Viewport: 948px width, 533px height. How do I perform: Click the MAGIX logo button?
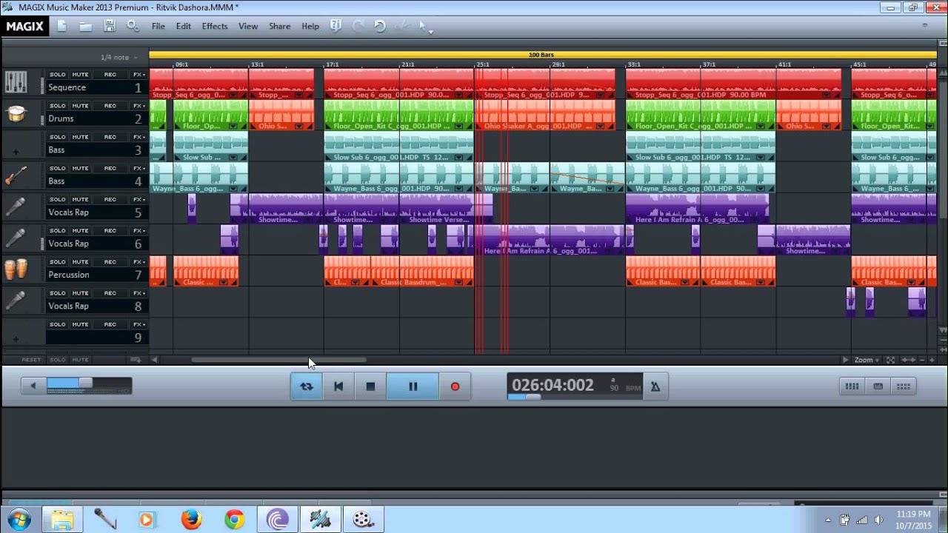[24, 26]
